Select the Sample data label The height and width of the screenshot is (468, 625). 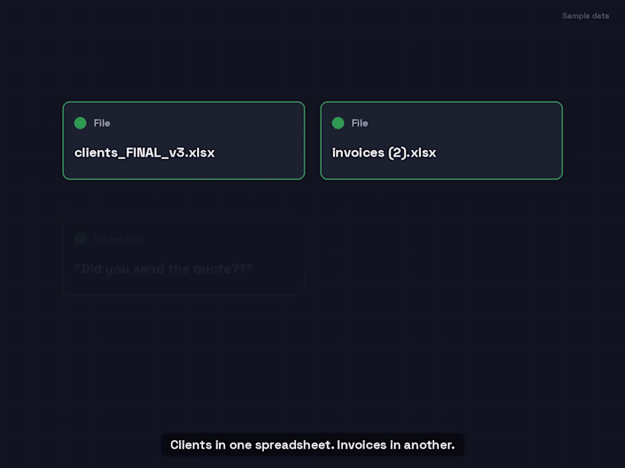coord(585,16)
